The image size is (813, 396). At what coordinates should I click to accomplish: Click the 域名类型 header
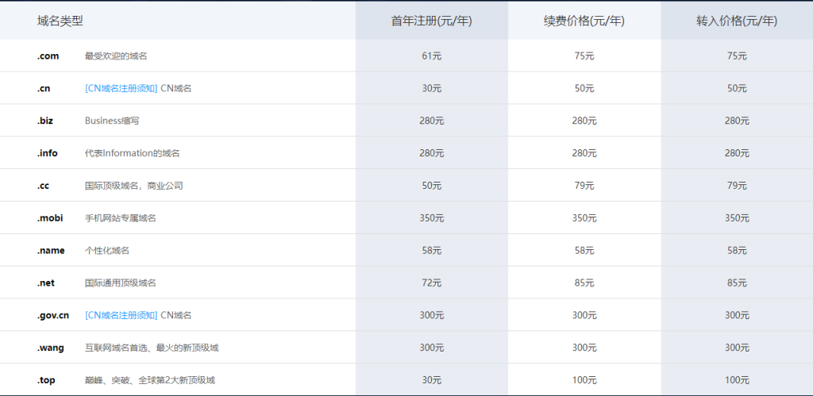coord(60,21)
